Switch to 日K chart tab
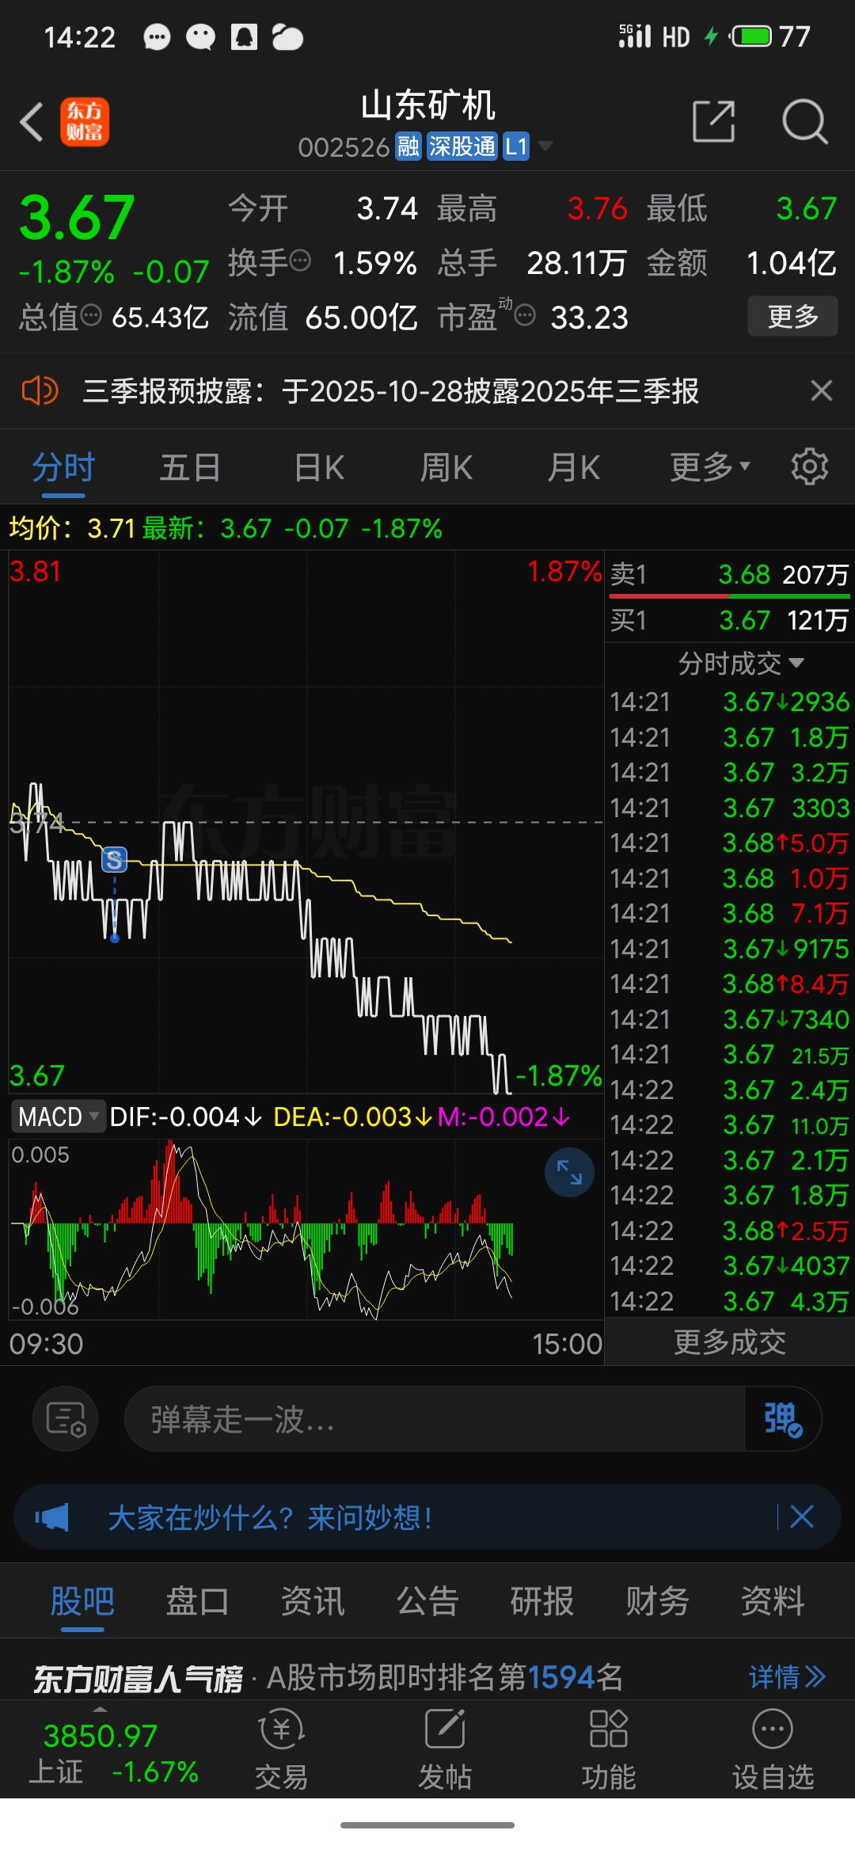 tap(319, 467)
